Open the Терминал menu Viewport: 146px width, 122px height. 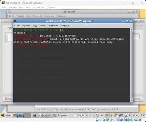53,26
